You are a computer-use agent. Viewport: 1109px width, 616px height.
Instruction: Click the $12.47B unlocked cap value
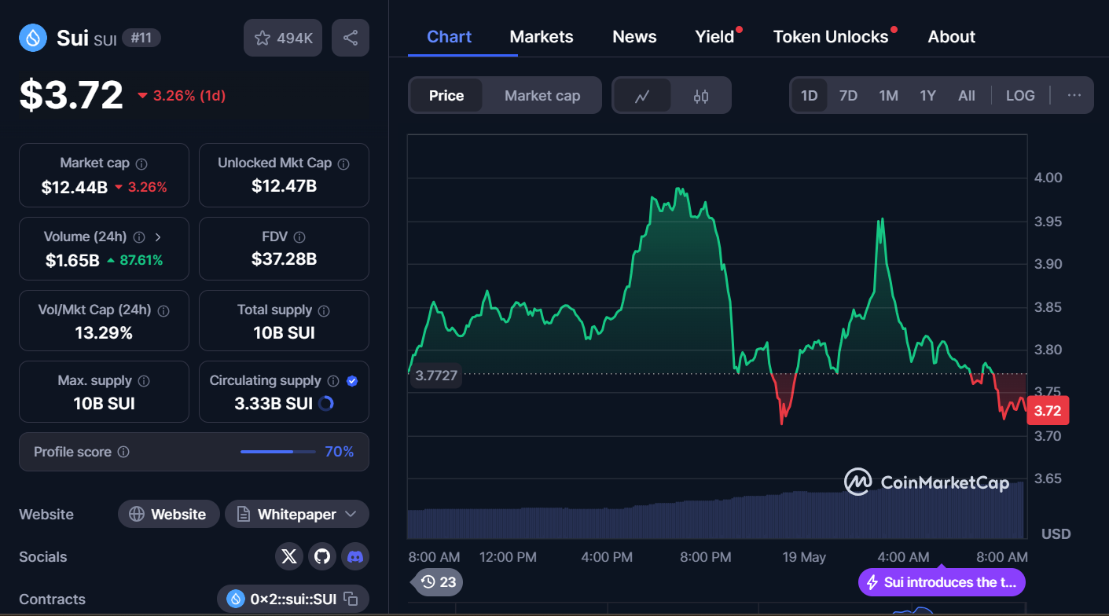(284, 186)
